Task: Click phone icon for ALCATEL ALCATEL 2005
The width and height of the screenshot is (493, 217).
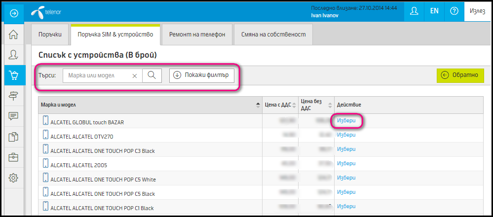Action: [x=45, y=163]
